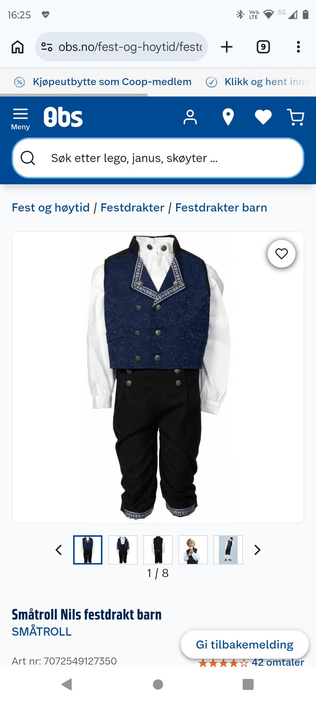Image resolution: width=316 pixels, height=702 pixels.
Task: Tap the Obs logo
Action: tap(63, 117)
